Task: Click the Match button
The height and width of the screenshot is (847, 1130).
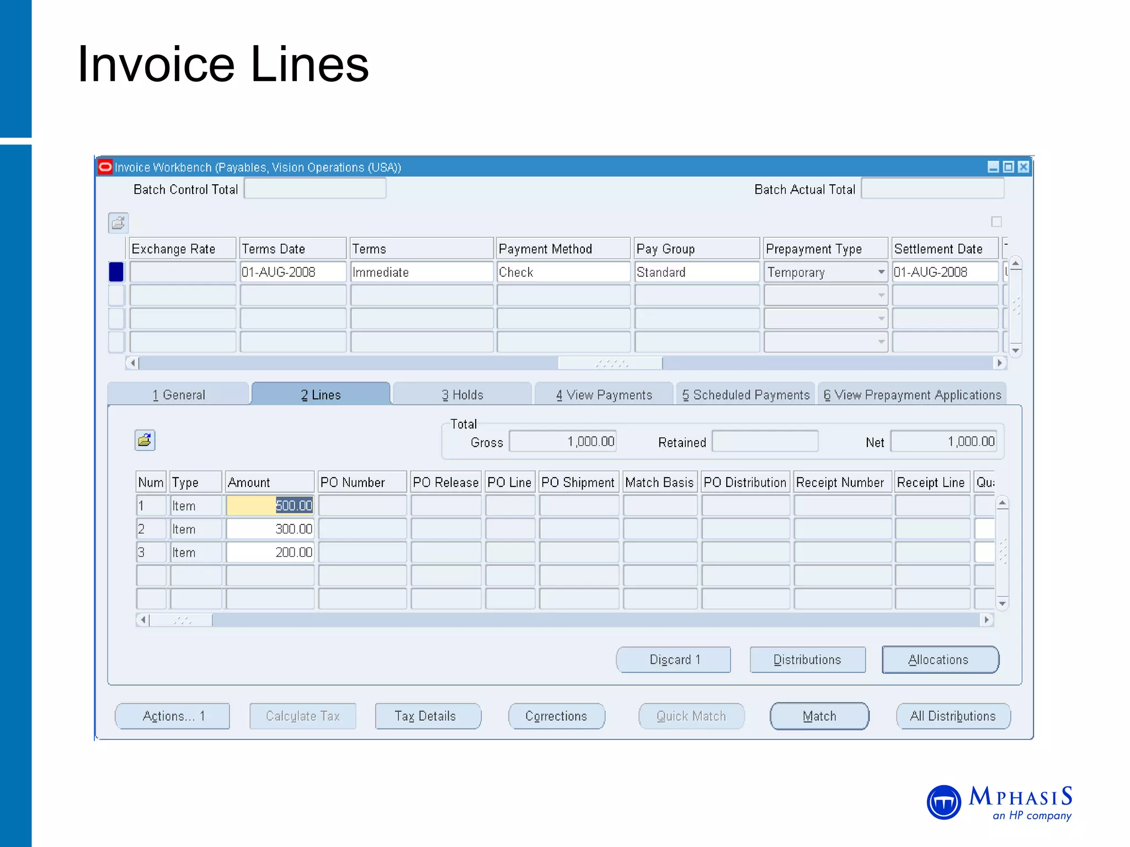Action: coord(819,716)
